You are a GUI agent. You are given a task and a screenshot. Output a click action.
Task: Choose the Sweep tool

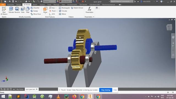coord(34,11)
